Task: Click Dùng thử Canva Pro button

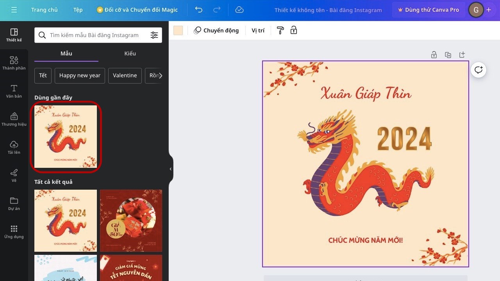Action: (x=429, y=10)
